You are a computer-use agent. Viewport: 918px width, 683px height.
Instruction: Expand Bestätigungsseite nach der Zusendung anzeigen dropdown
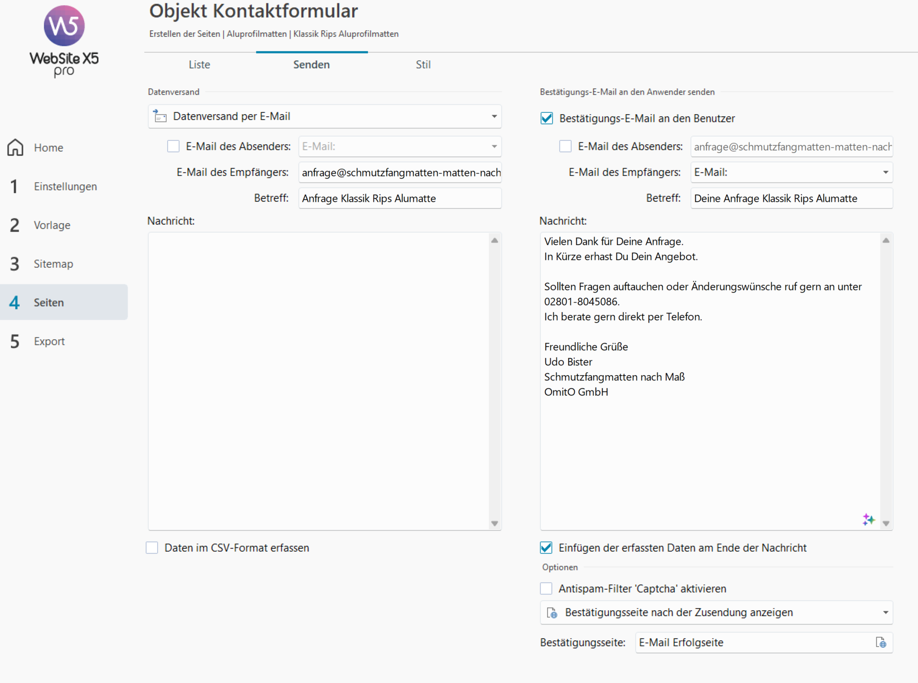click(885, 613)
